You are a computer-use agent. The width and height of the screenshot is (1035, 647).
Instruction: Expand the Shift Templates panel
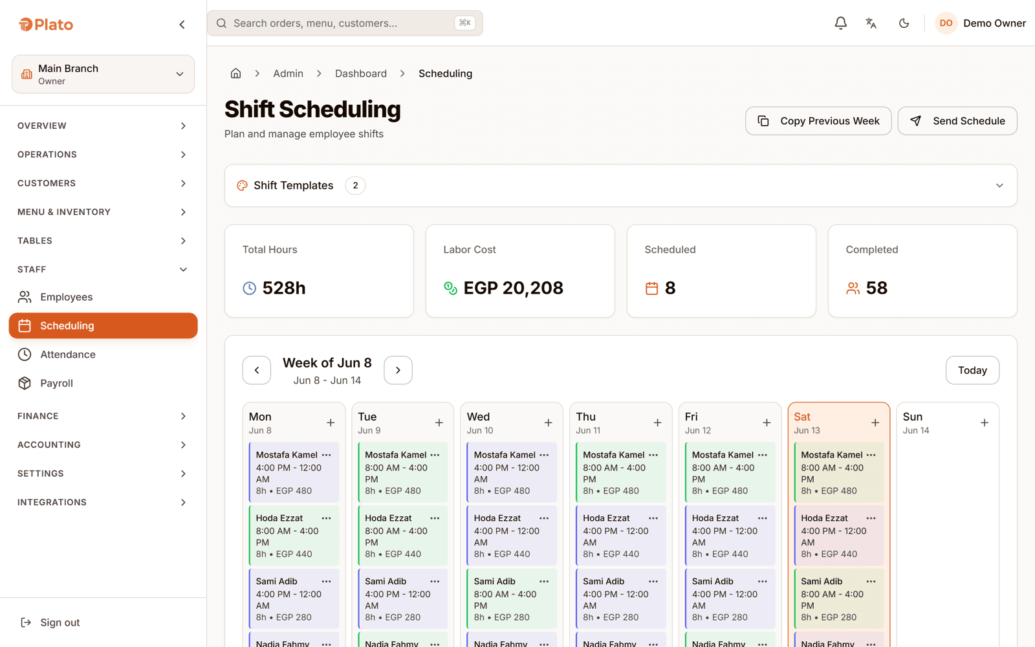(x=621, y=186)
